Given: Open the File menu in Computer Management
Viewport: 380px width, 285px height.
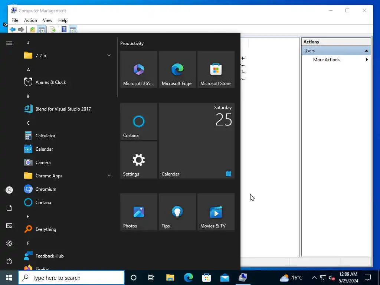Looking at the screenshot, I should coord(15,20).
